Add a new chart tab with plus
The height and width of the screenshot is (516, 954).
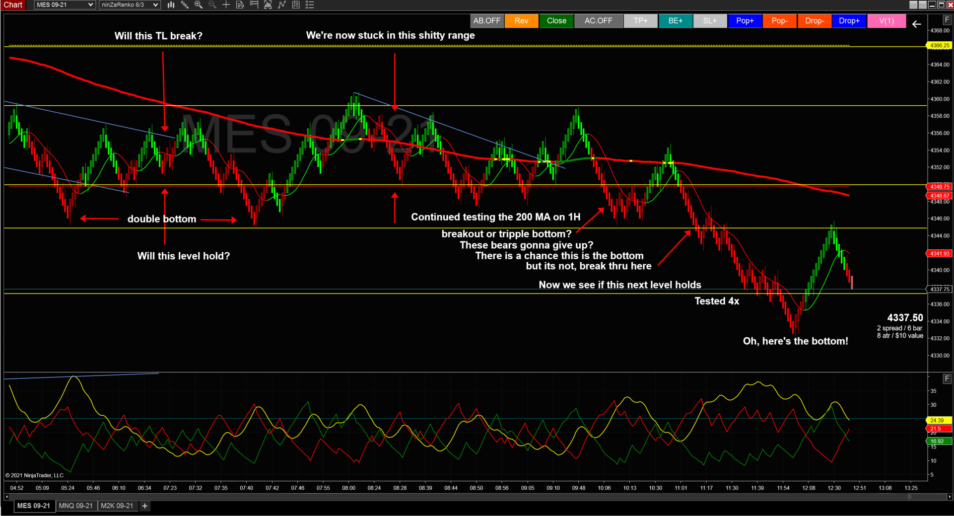(x=145, y=506)
